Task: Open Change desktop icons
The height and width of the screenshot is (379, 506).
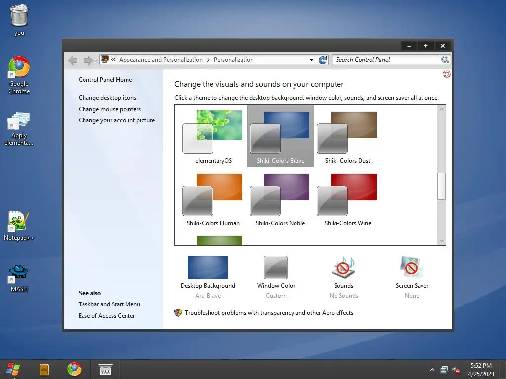Action: pos(107,98)
